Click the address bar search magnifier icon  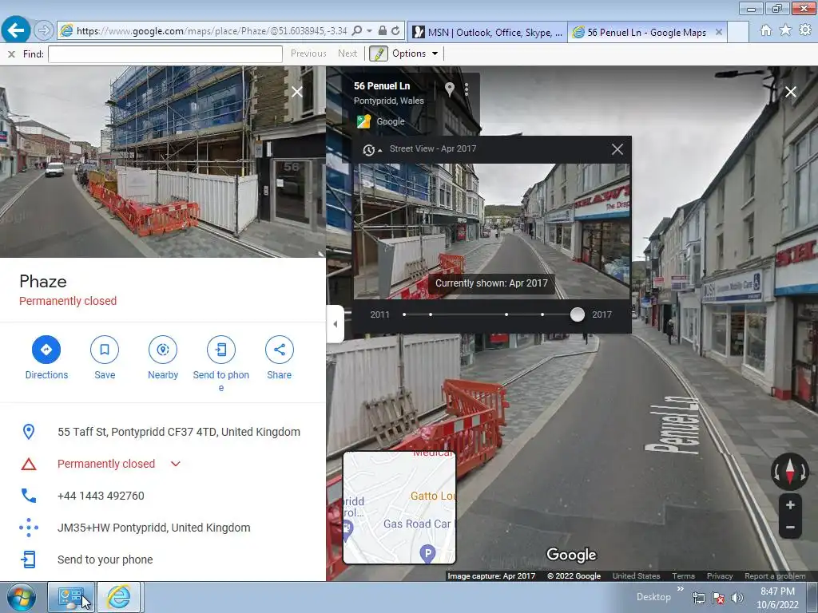[x=357, y=31]
